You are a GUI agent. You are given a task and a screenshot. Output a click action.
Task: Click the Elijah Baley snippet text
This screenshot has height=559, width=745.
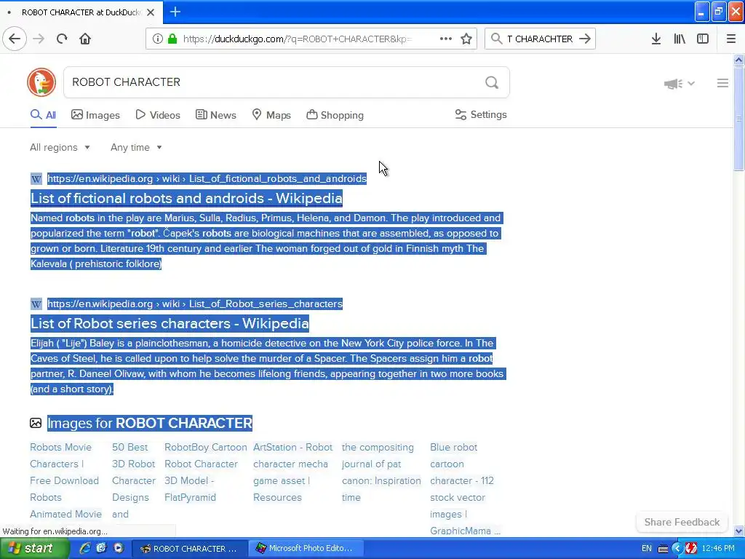(x=268, y=366)
